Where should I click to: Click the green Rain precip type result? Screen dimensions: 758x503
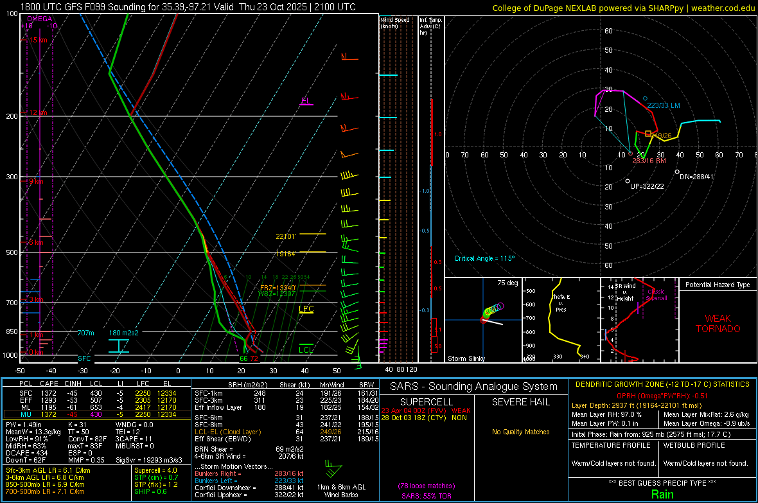point(662,494)
